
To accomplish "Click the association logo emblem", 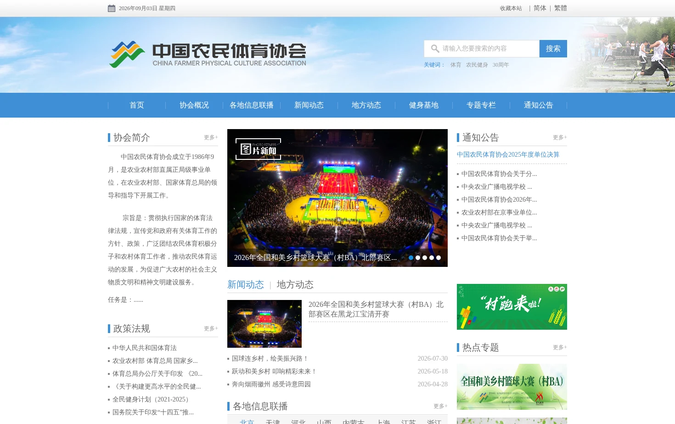I will [x=127, y=54].
